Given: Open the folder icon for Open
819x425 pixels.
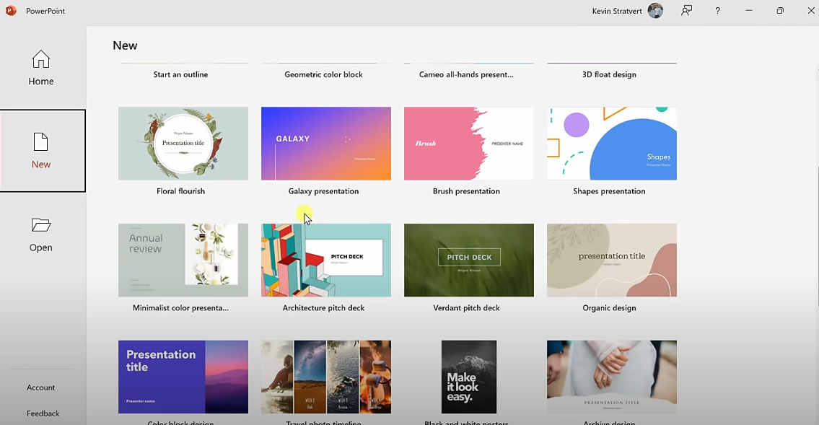Looking at the screenshot, I should point(40,225).
